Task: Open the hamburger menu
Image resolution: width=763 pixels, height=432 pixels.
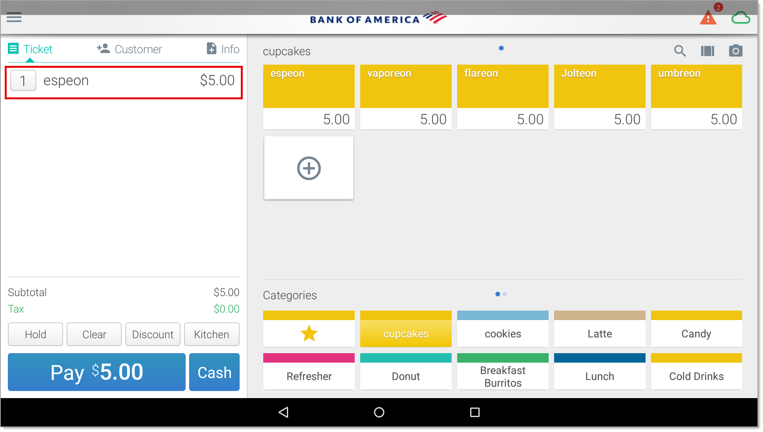Action: pos(14,17)
